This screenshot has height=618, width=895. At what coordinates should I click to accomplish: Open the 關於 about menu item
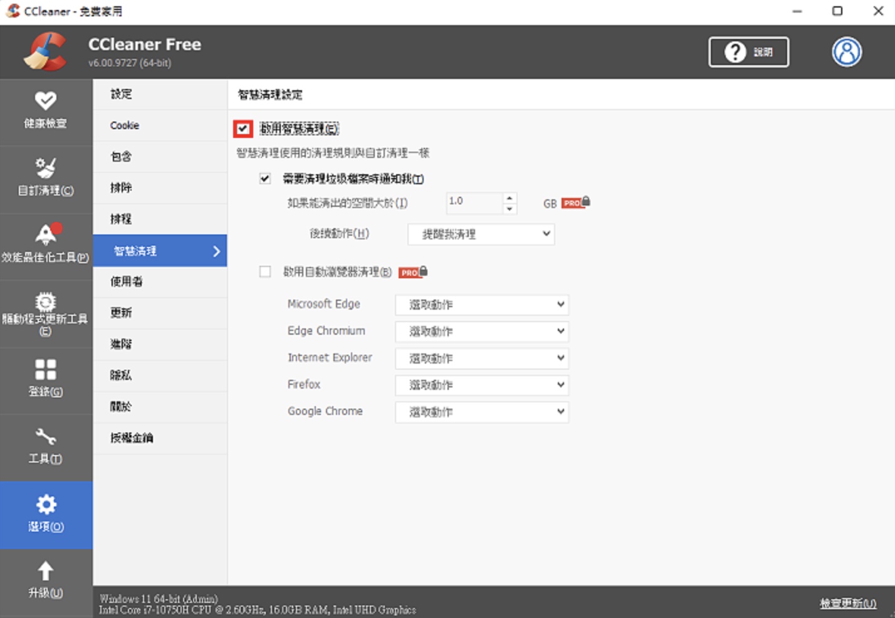(160, 407)
